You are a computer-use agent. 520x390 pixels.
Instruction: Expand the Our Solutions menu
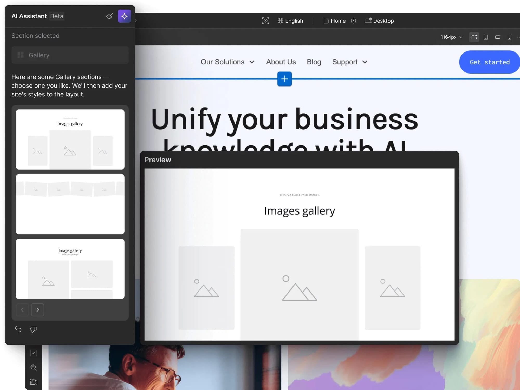(227, 62)
